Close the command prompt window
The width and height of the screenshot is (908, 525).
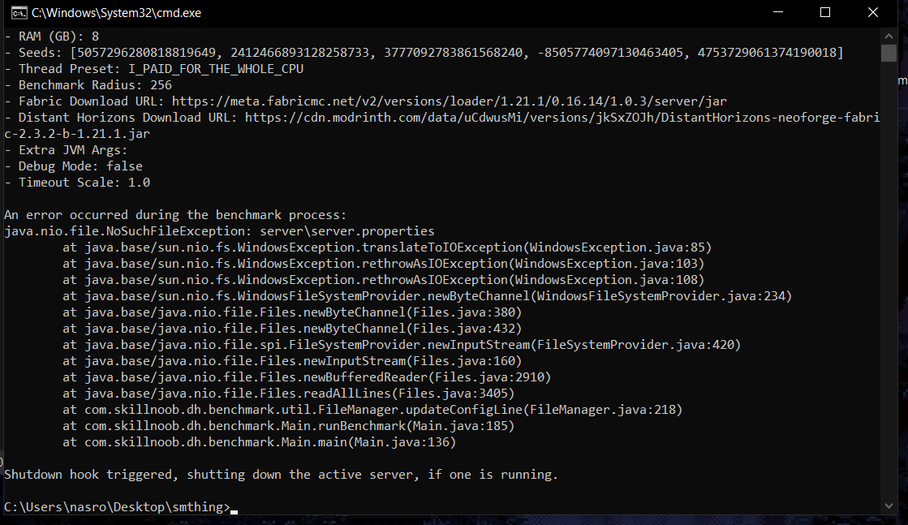[x=872, y=12]
